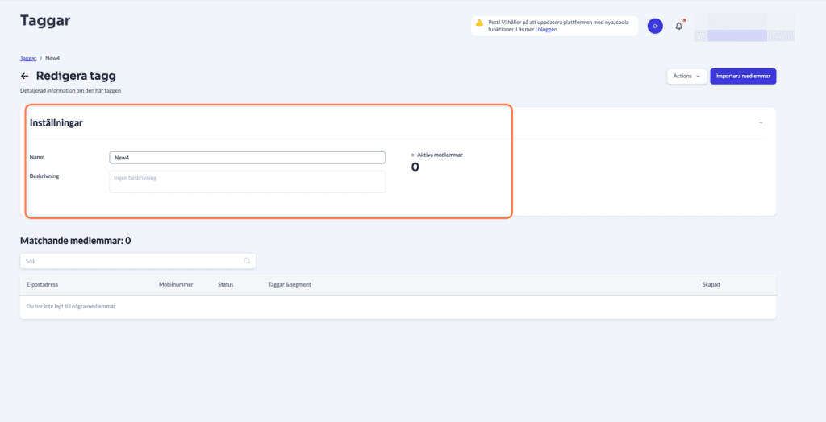
Task: Go to Taggar in the breadcrumb
Action: [28, 58]
